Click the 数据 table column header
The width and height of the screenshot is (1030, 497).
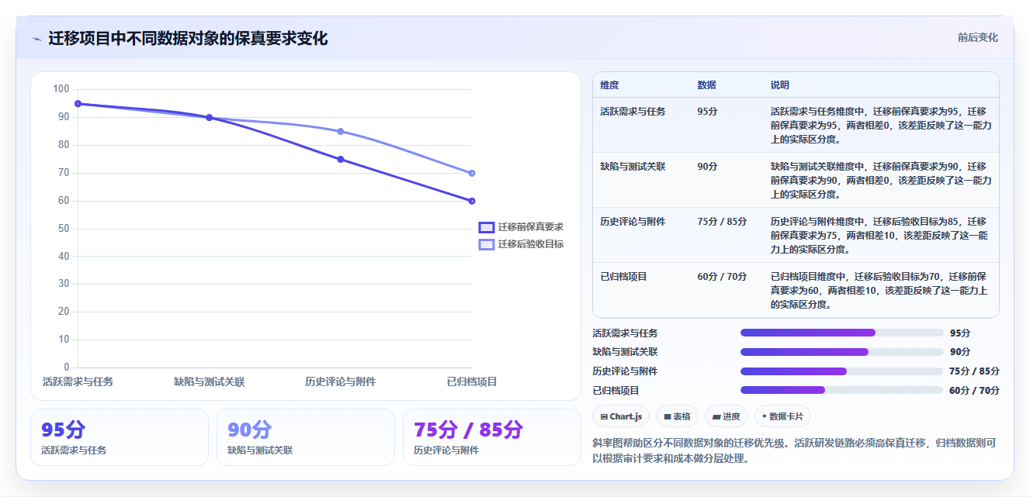(706, 85)
